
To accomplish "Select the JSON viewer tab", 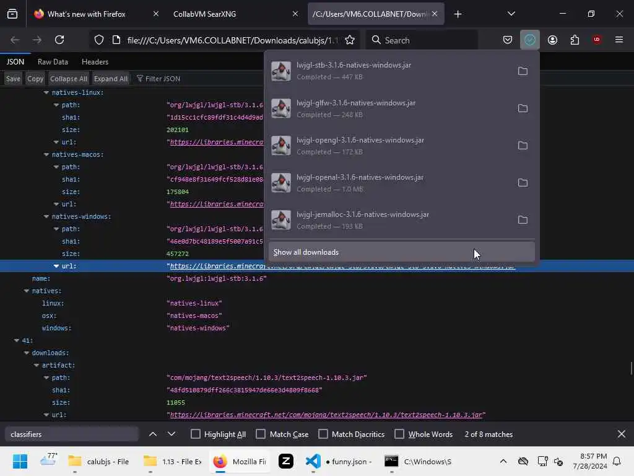I will 15,61.
